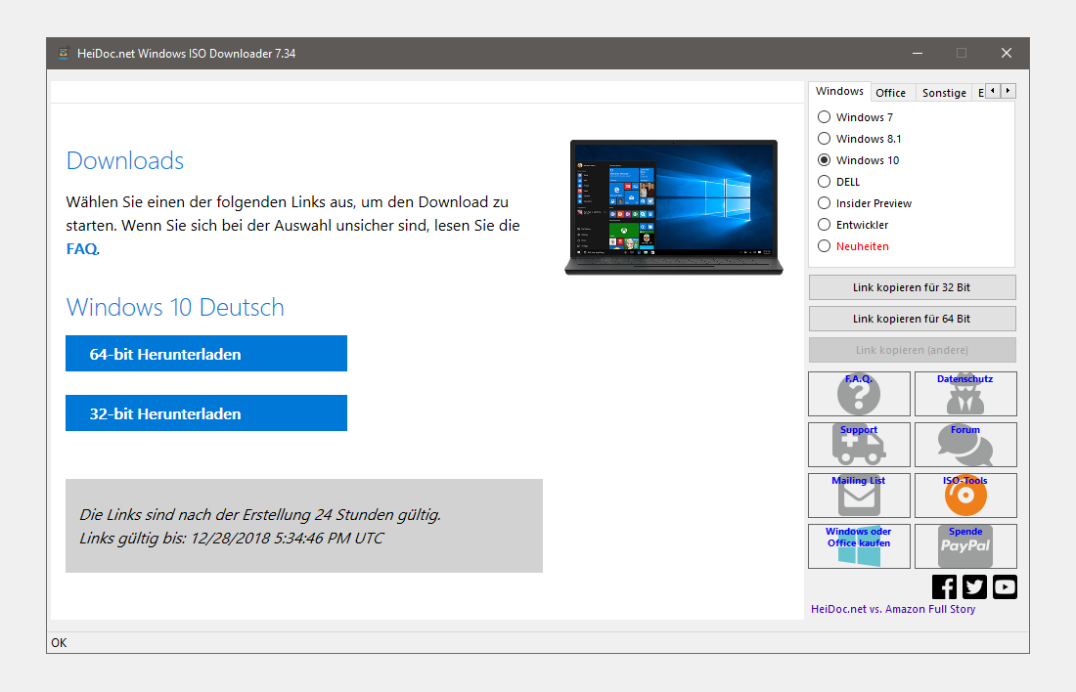Switch to the Windows tab
The width and height of the screenshot is (1076, 692).
840,91
